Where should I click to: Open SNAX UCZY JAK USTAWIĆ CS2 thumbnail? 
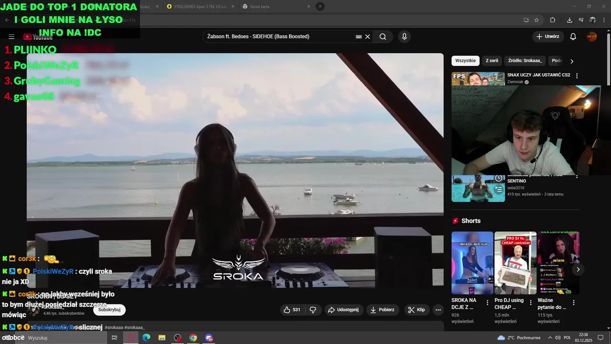pos(478,79)
